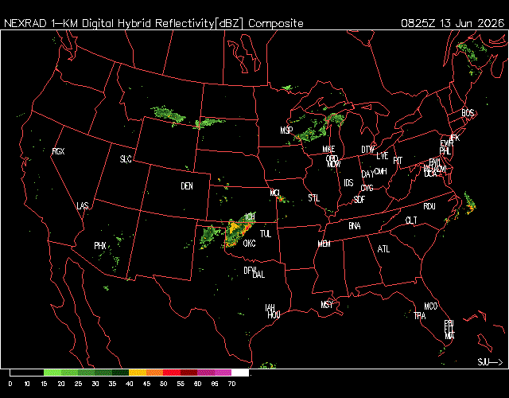Click the legend scale value 30
This screenshot has height=398, width=509.
(x=95, y=384)
